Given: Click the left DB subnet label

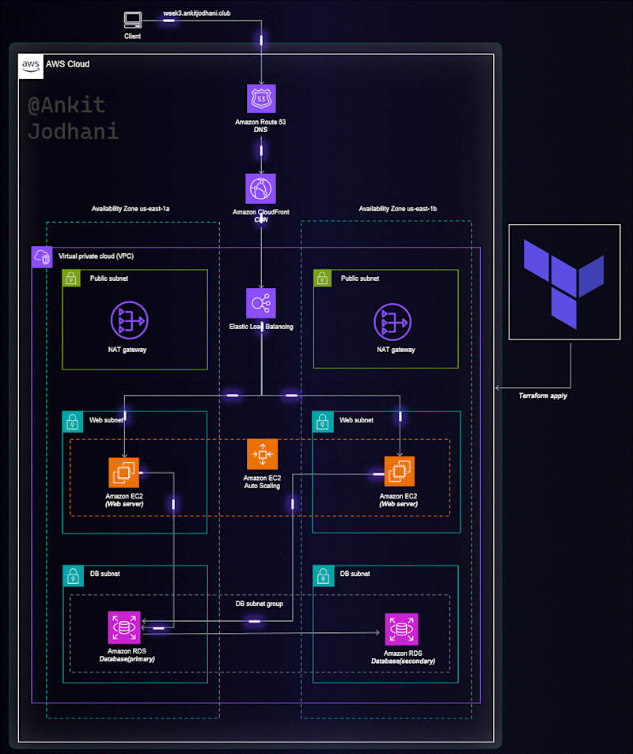Looking at the screenshot, I should [x=105, y=574].
